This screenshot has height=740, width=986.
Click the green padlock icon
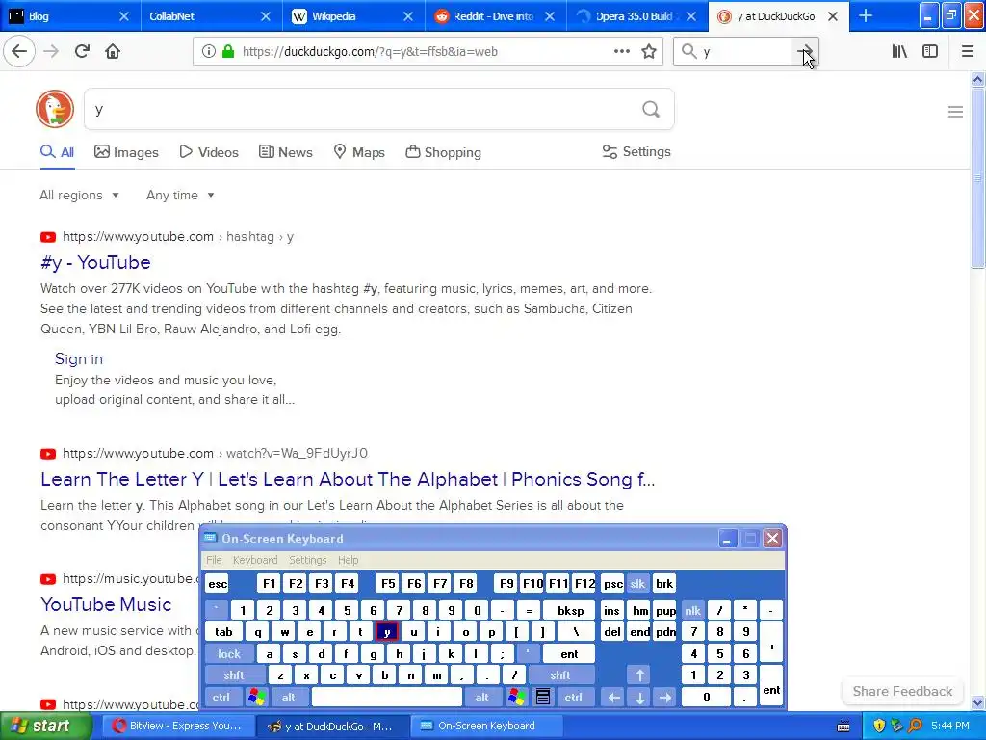pyautogui.click(x=228, y=51)
